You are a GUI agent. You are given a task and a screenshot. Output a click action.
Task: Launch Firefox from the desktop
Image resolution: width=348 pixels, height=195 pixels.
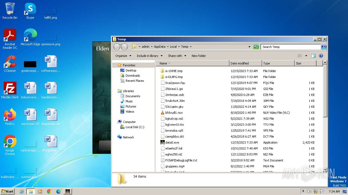10,117
